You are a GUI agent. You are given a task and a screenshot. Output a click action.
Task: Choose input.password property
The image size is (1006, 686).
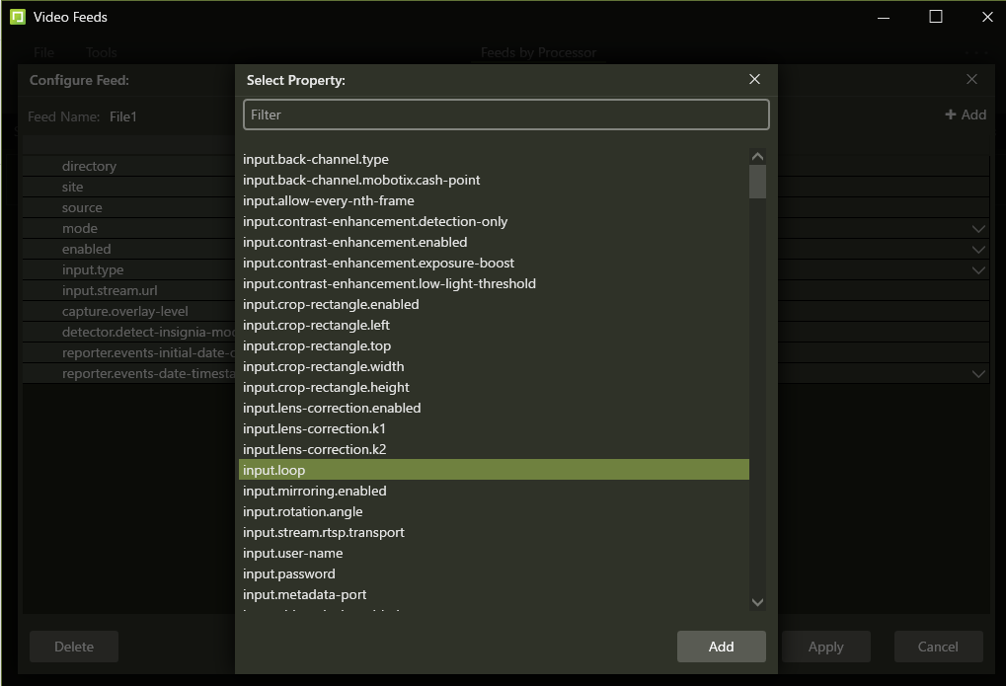pyautogui.click(x=289, y=574)
